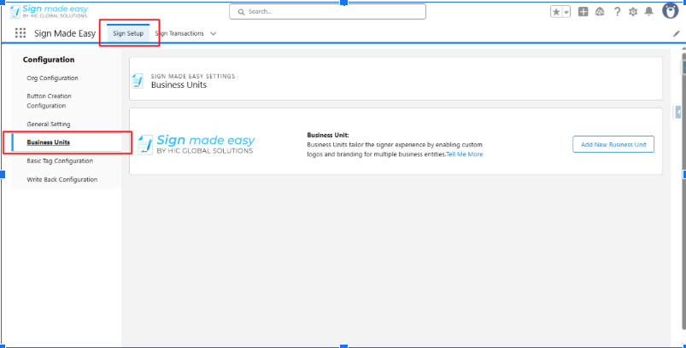Image resolution: width=686 pixels, height=348 pixels.
Task: Open the Help question mark icon
Action: tap(617, 12)
